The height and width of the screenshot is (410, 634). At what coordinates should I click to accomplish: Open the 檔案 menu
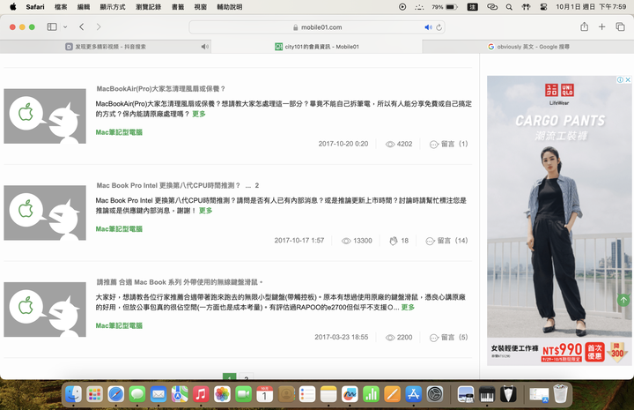click(61, 7)
